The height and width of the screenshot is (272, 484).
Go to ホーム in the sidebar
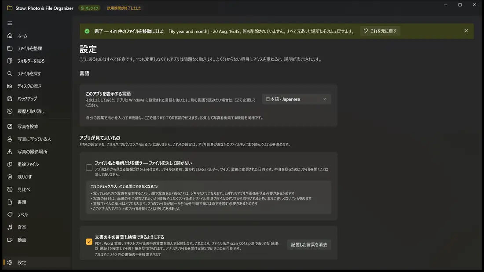37,36
